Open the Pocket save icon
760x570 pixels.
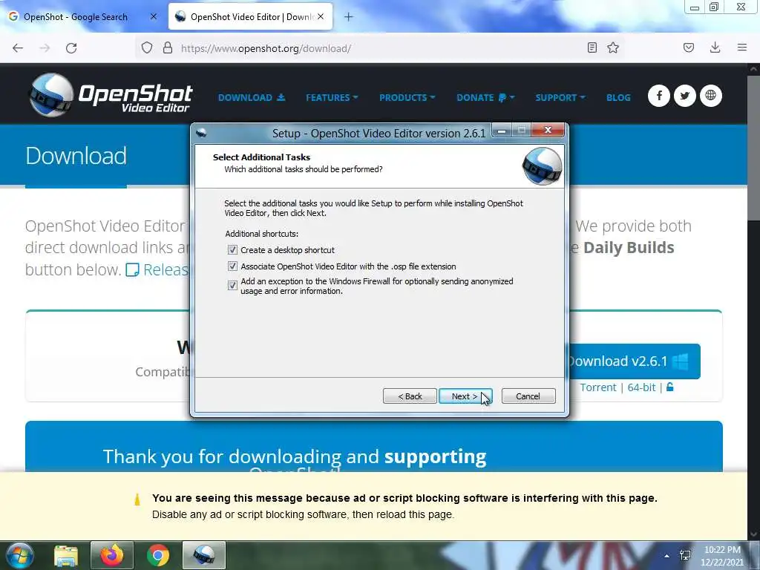(x=689, y=47)
